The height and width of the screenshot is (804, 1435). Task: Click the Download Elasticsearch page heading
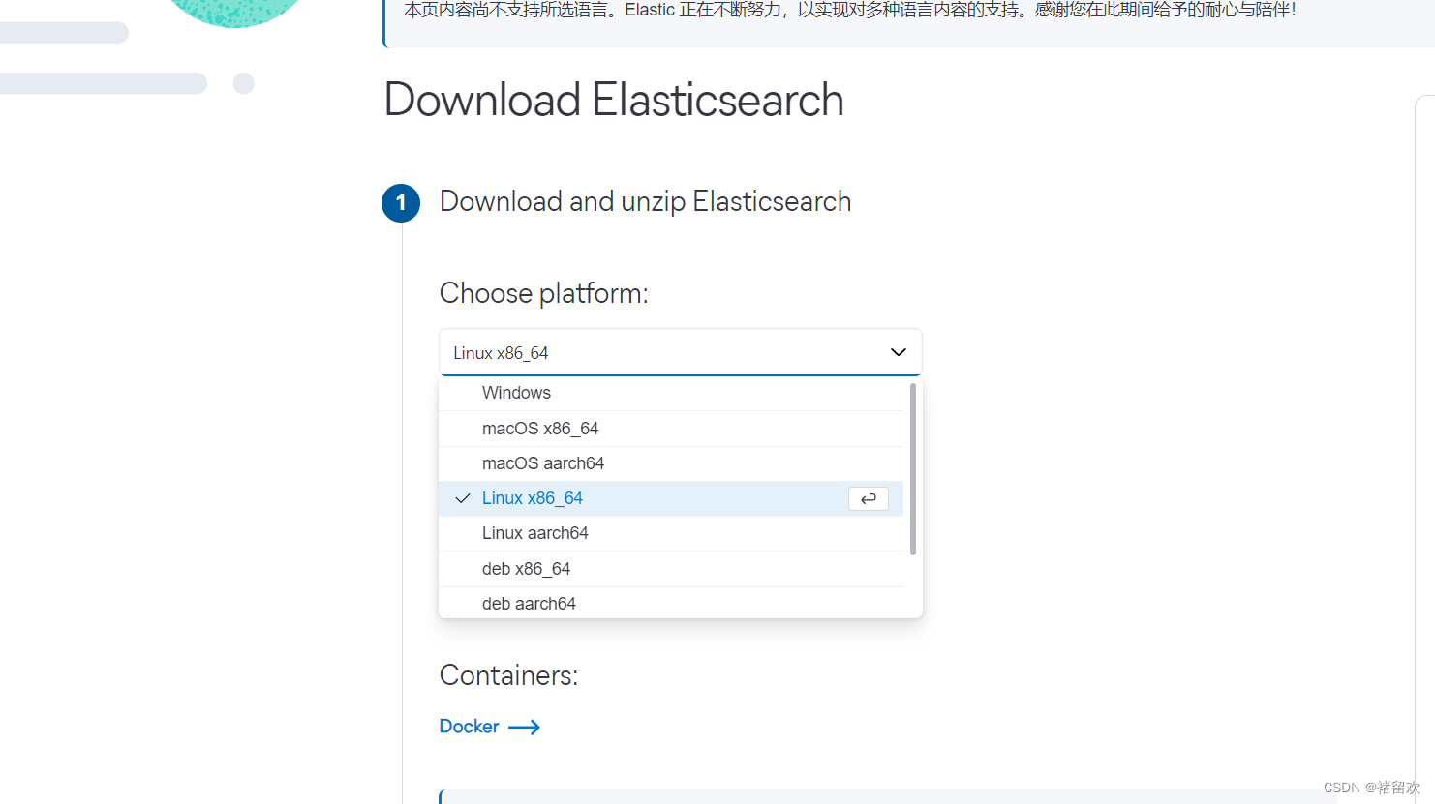(614, 100)
